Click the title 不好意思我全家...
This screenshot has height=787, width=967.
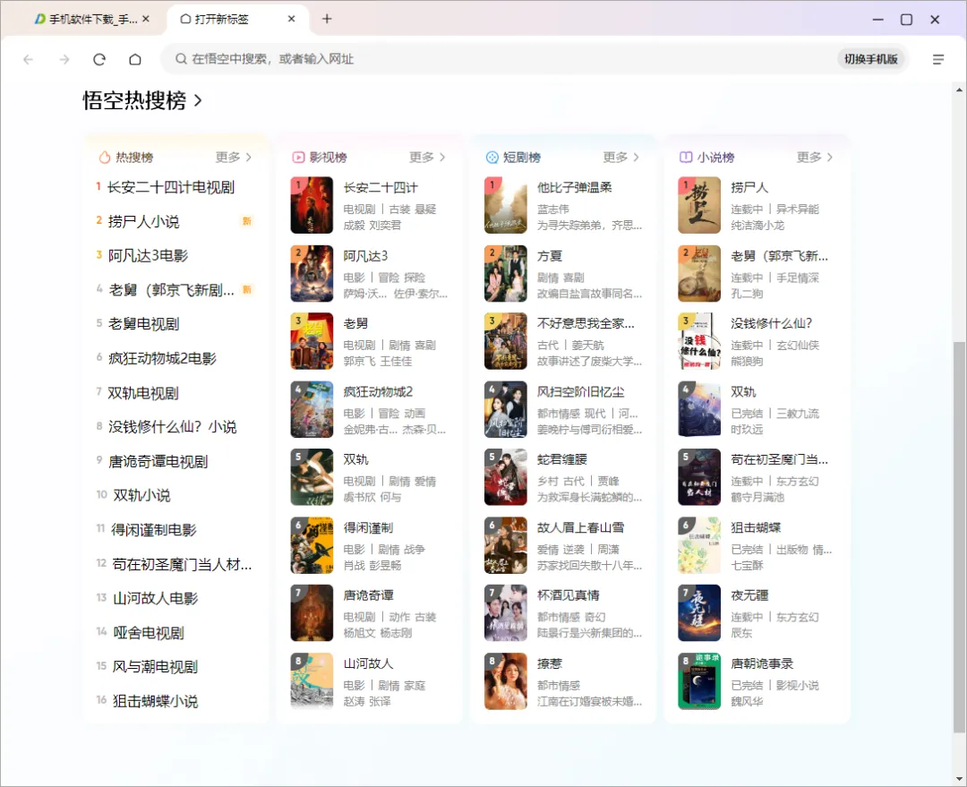pos(586,323)
